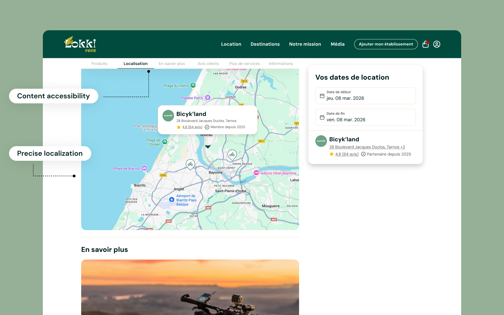Open the user account profile icon
Viewport: 504px width, 315px height.
point(437,44)
